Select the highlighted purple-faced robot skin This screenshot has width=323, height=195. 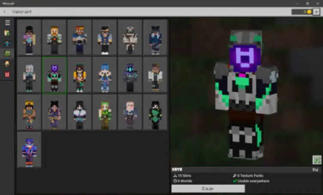[55, 75]
